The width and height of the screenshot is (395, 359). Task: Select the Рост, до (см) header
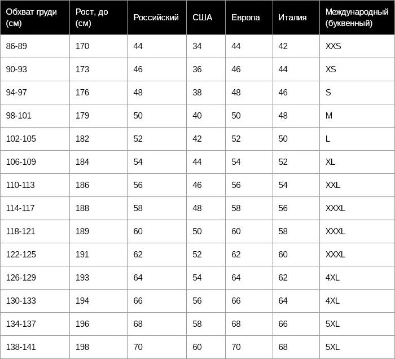tap(99, 17)
